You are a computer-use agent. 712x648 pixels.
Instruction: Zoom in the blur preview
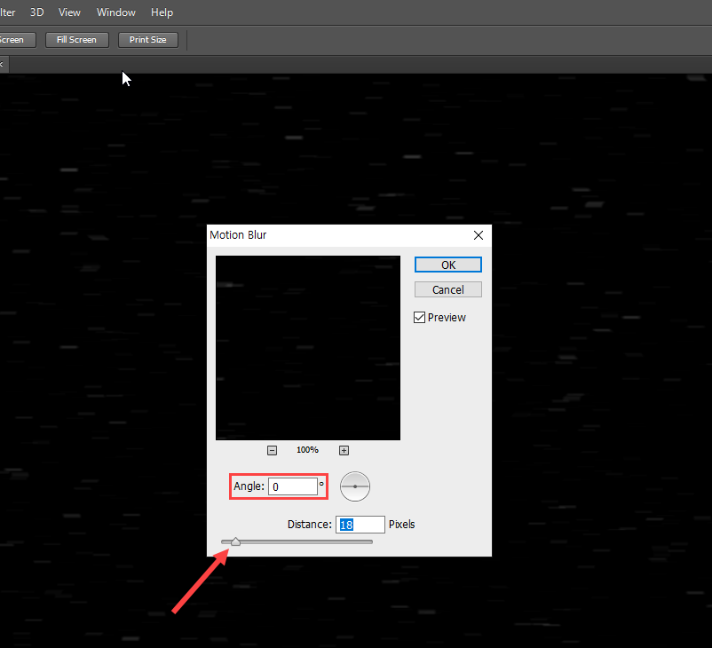pyautogui.click(x=344, y=450)
